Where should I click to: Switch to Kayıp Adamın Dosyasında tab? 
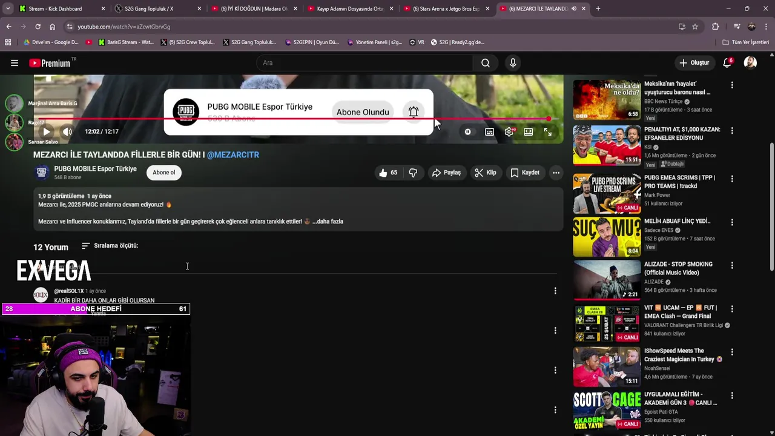tap(350, 8)
